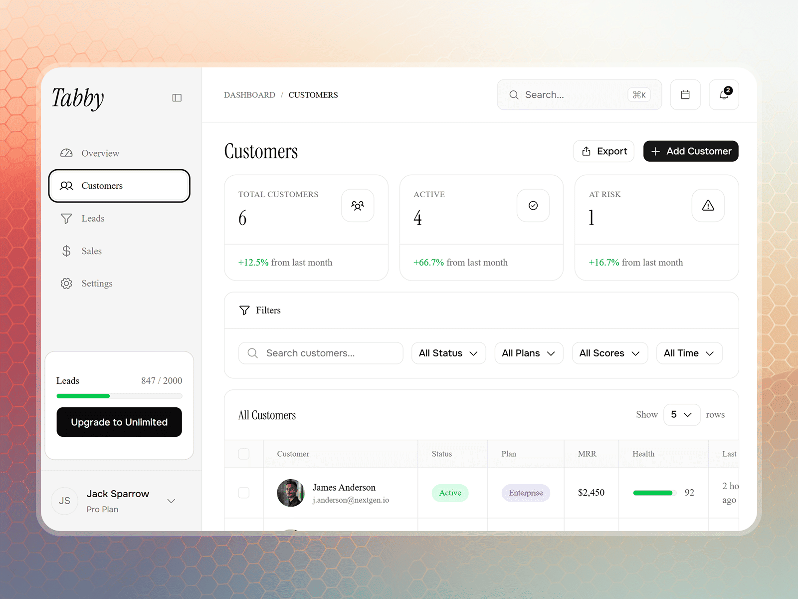Click the Health column header
This screenshot has width=798, height=599.
click(643, 454)
